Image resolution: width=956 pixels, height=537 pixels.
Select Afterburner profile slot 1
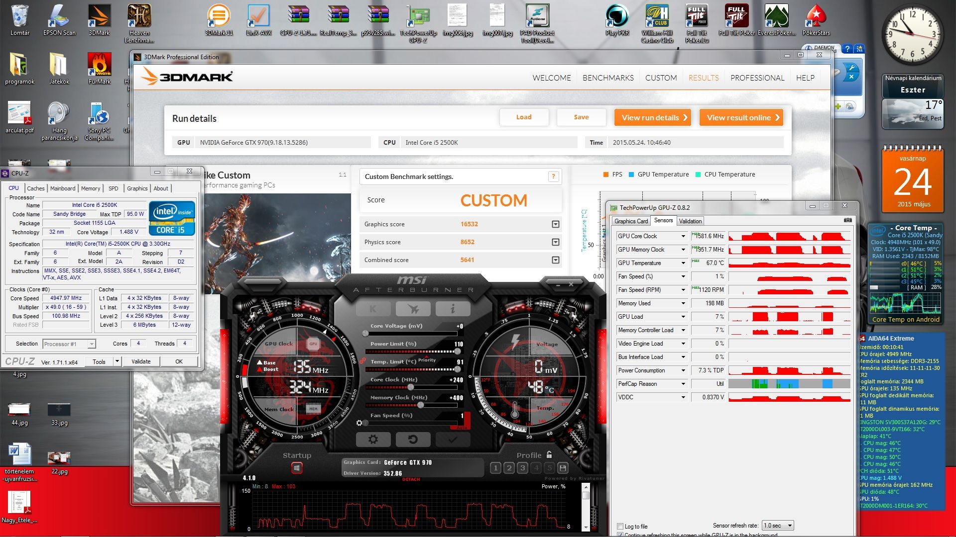coord(495,468)
